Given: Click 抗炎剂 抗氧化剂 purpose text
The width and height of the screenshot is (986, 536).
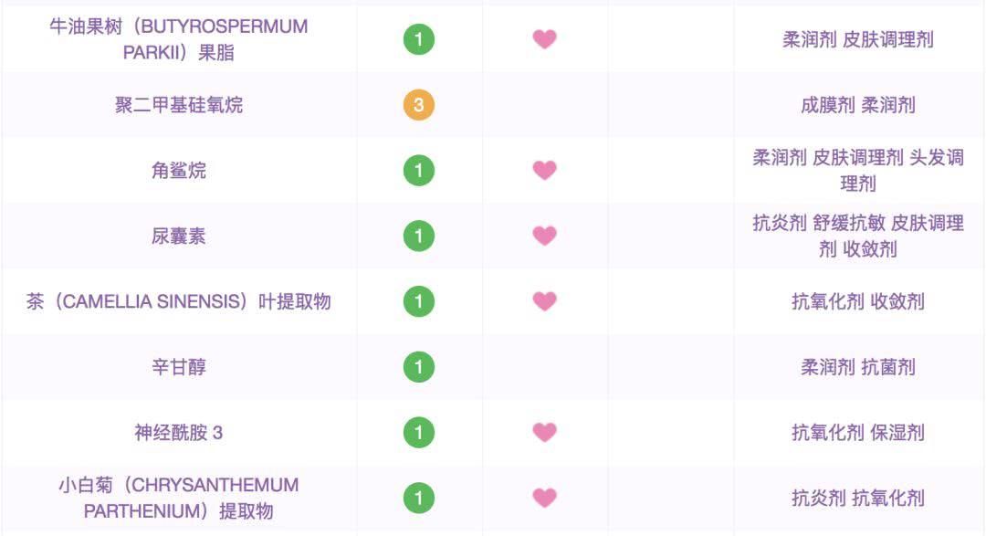Looking at the screenshot, I should pyautogui.click(x=857, y=499).
